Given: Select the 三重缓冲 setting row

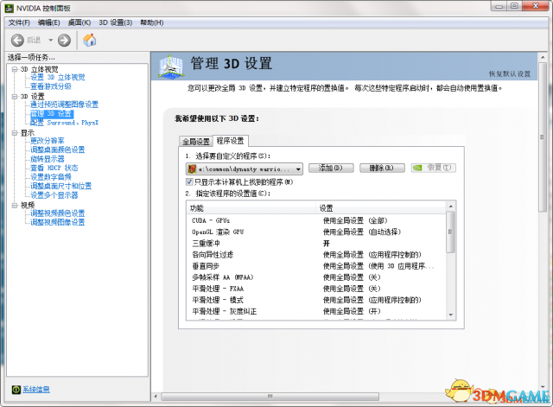Looking at the screenshot, I should point(316,244).
